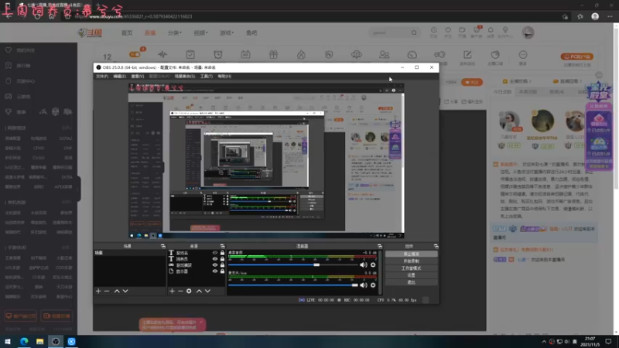Open the Windows Start menu
This screenshot has width=619, height=348.
8,342
